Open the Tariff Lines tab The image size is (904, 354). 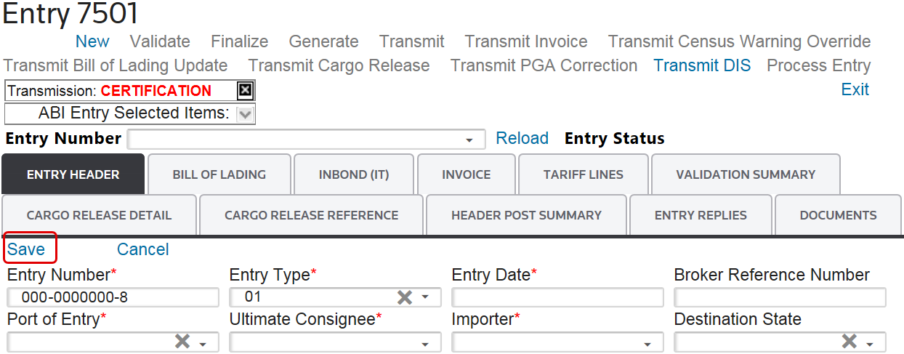tap(583, 174)
